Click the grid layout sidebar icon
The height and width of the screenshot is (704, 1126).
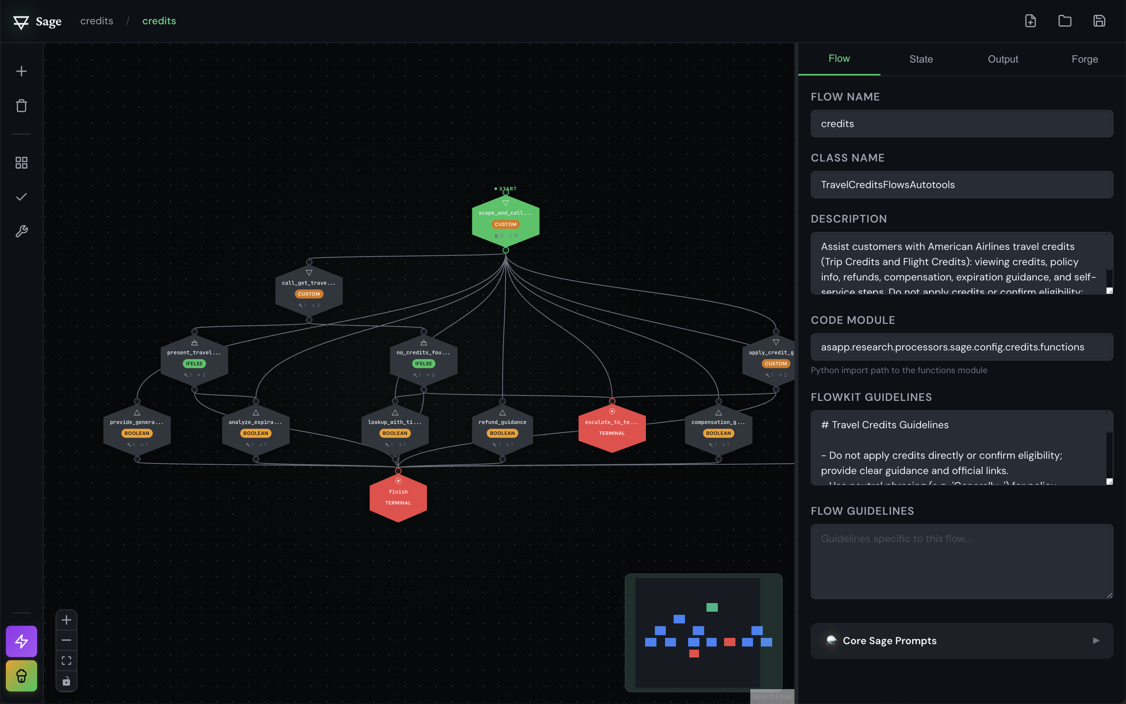coord(22,162)
